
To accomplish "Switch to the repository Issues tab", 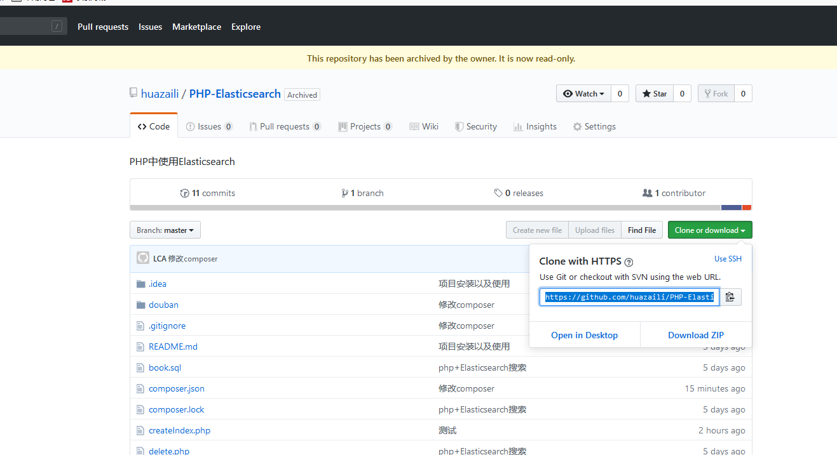I will (209, 126).
